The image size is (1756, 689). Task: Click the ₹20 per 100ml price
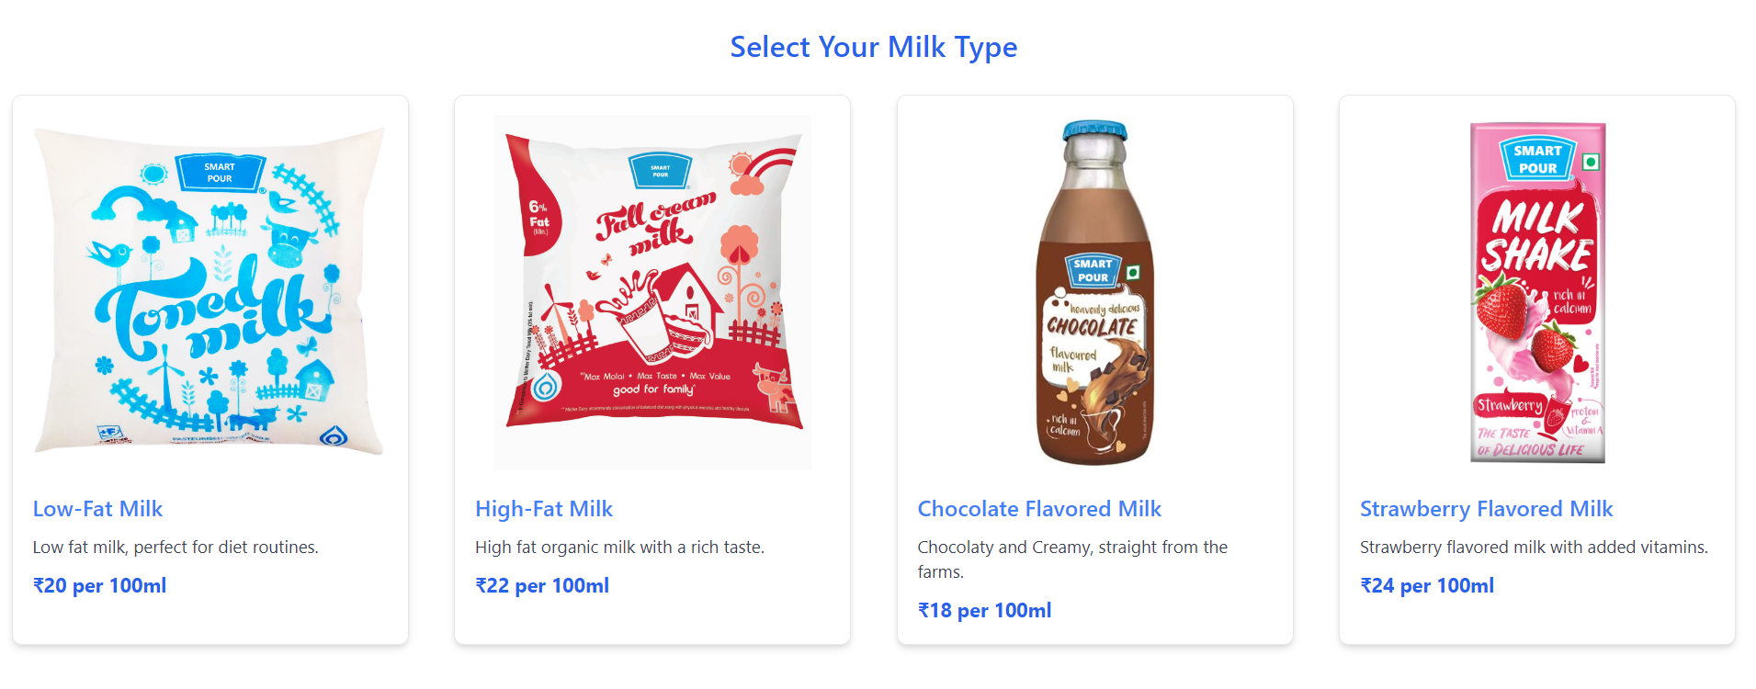[x=99, y=586]
